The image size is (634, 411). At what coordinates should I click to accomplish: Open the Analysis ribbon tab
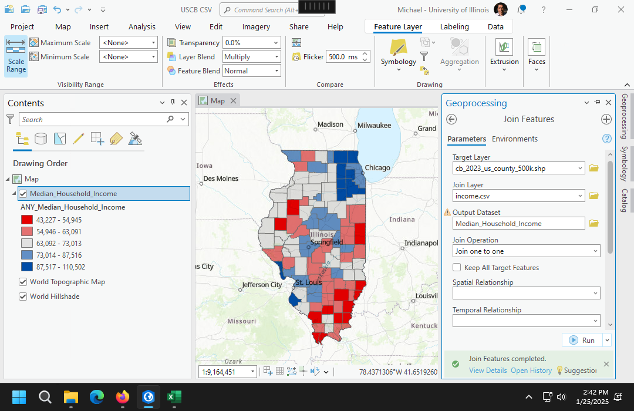(x=142, y=27)
